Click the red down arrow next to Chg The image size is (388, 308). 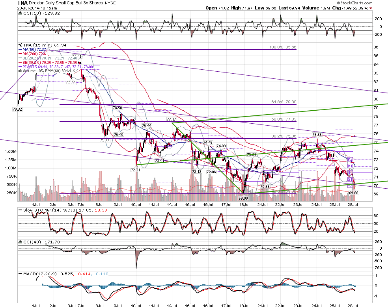point(371,8)
